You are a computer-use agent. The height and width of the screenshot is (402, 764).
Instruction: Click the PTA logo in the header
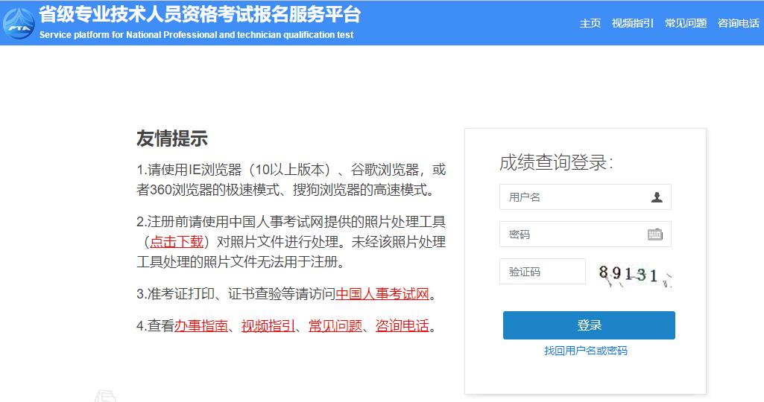pyautogui.click(x=18, y=24)
